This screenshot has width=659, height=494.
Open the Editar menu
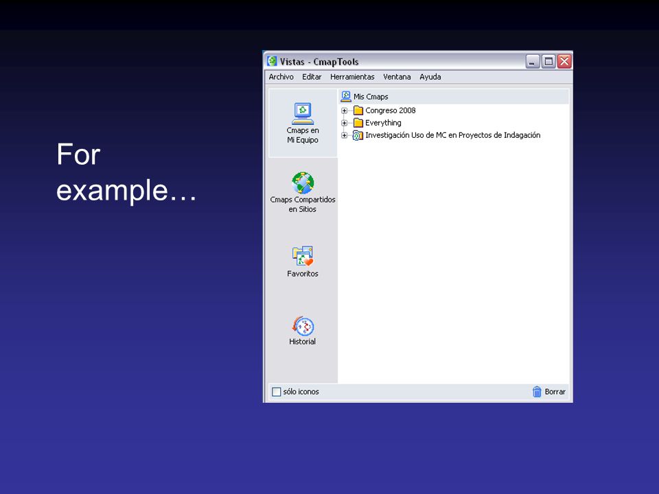[312, 77]
